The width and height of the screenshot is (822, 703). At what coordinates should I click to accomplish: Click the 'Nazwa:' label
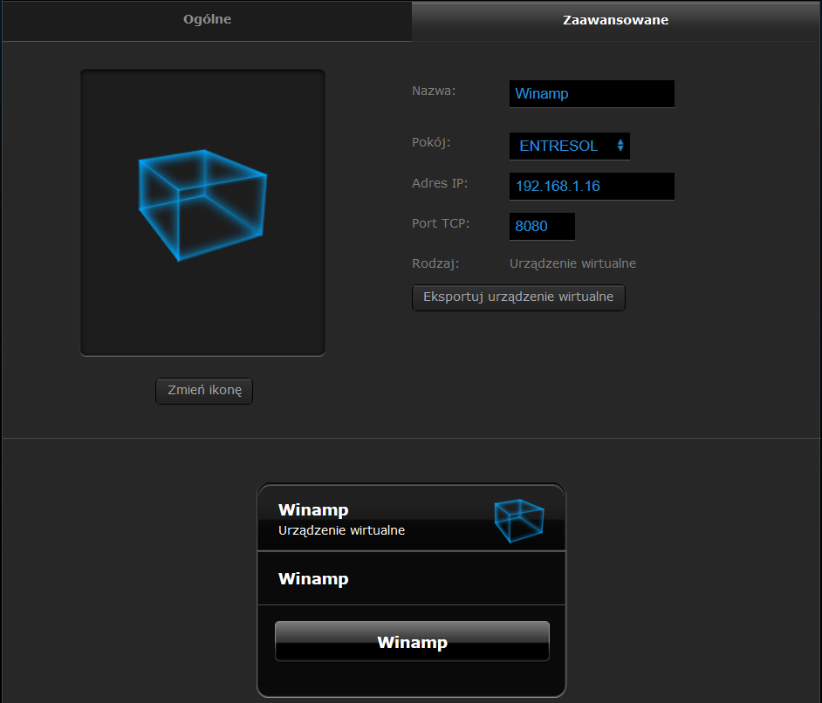(x=434, y=92)
